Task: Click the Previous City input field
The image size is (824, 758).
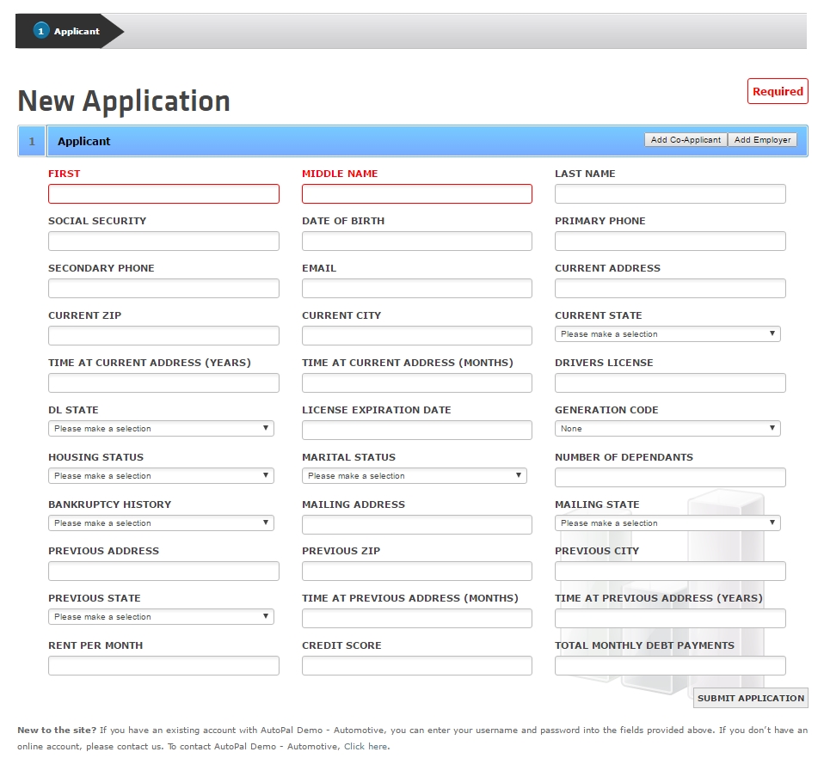Action: 670,572
